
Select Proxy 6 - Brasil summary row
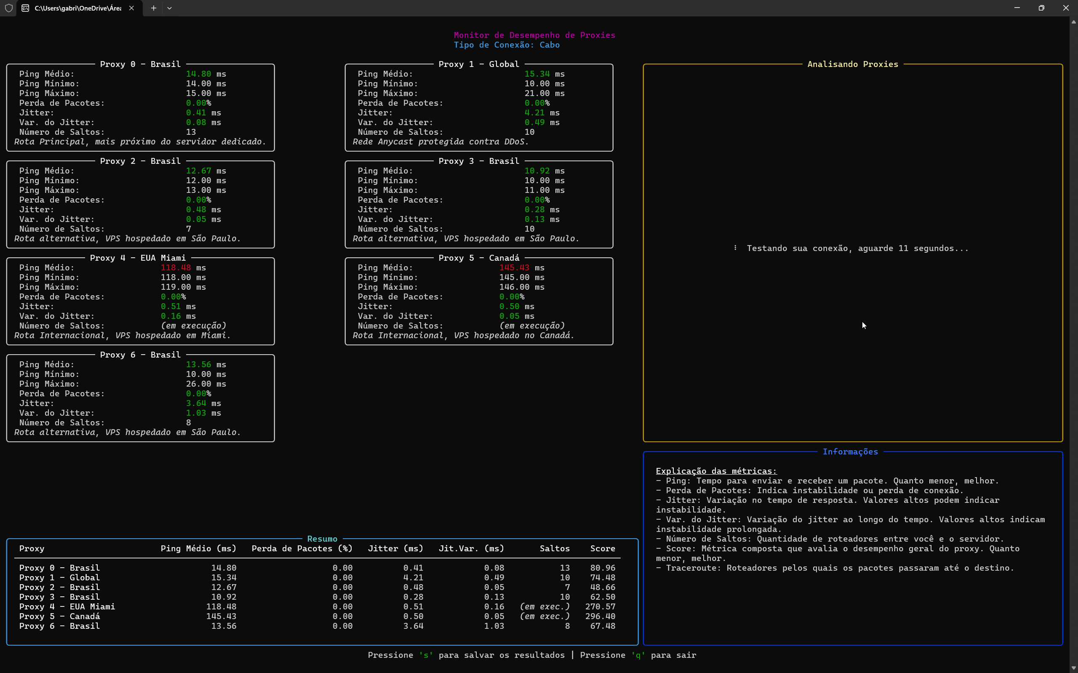click(317, 626)
